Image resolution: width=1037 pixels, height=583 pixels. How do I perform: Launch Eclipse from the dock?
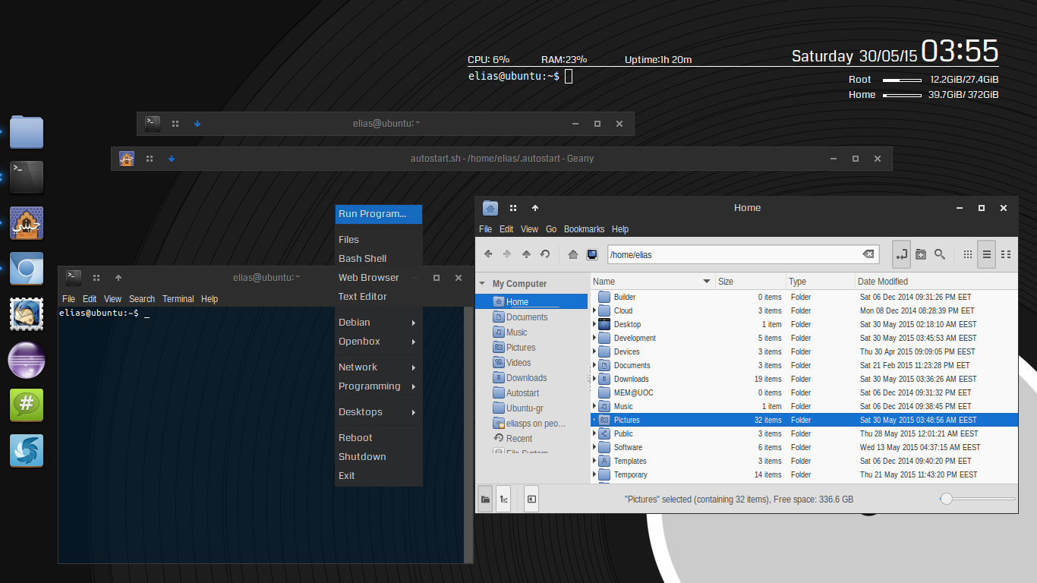point(27,360)
